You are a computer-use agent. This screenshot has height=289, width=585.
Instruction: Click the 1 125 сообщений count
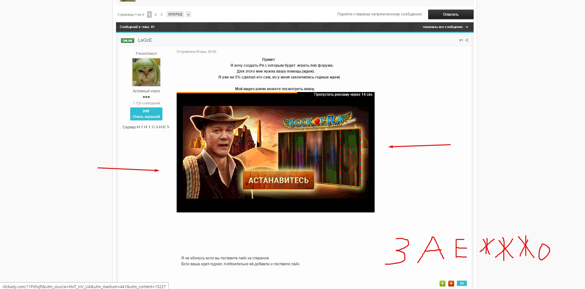(146, 103)
